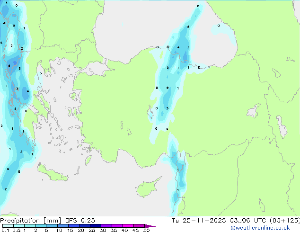Click the '0.1' legend scale label
The height and width of the screenshot is (232, 300).
tap(5, 230)
